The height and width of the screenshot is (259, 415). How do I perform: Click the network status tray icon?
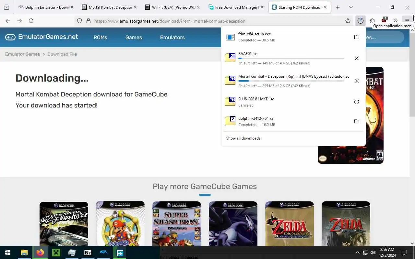point(365,253)
